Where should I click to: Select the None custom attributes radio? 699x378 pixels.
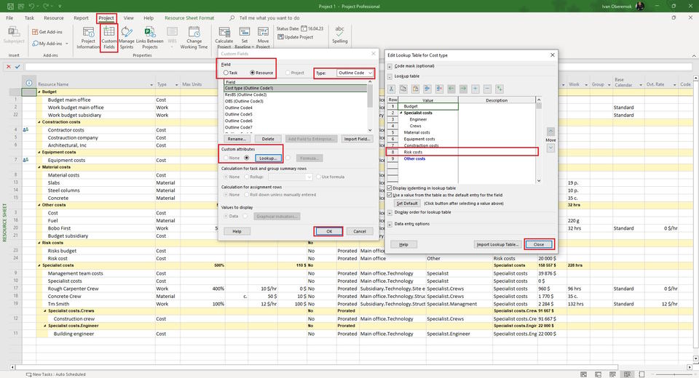pyautogui.click(x=226, y=158)
